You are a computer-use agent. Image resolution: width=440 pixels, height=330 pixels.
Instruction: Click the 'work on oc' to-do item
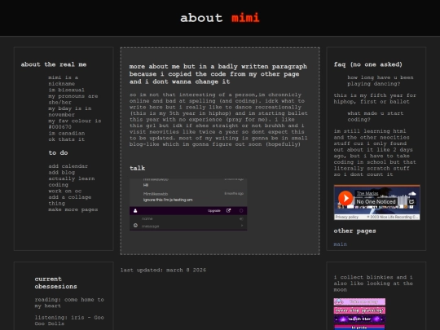[65, 191]
